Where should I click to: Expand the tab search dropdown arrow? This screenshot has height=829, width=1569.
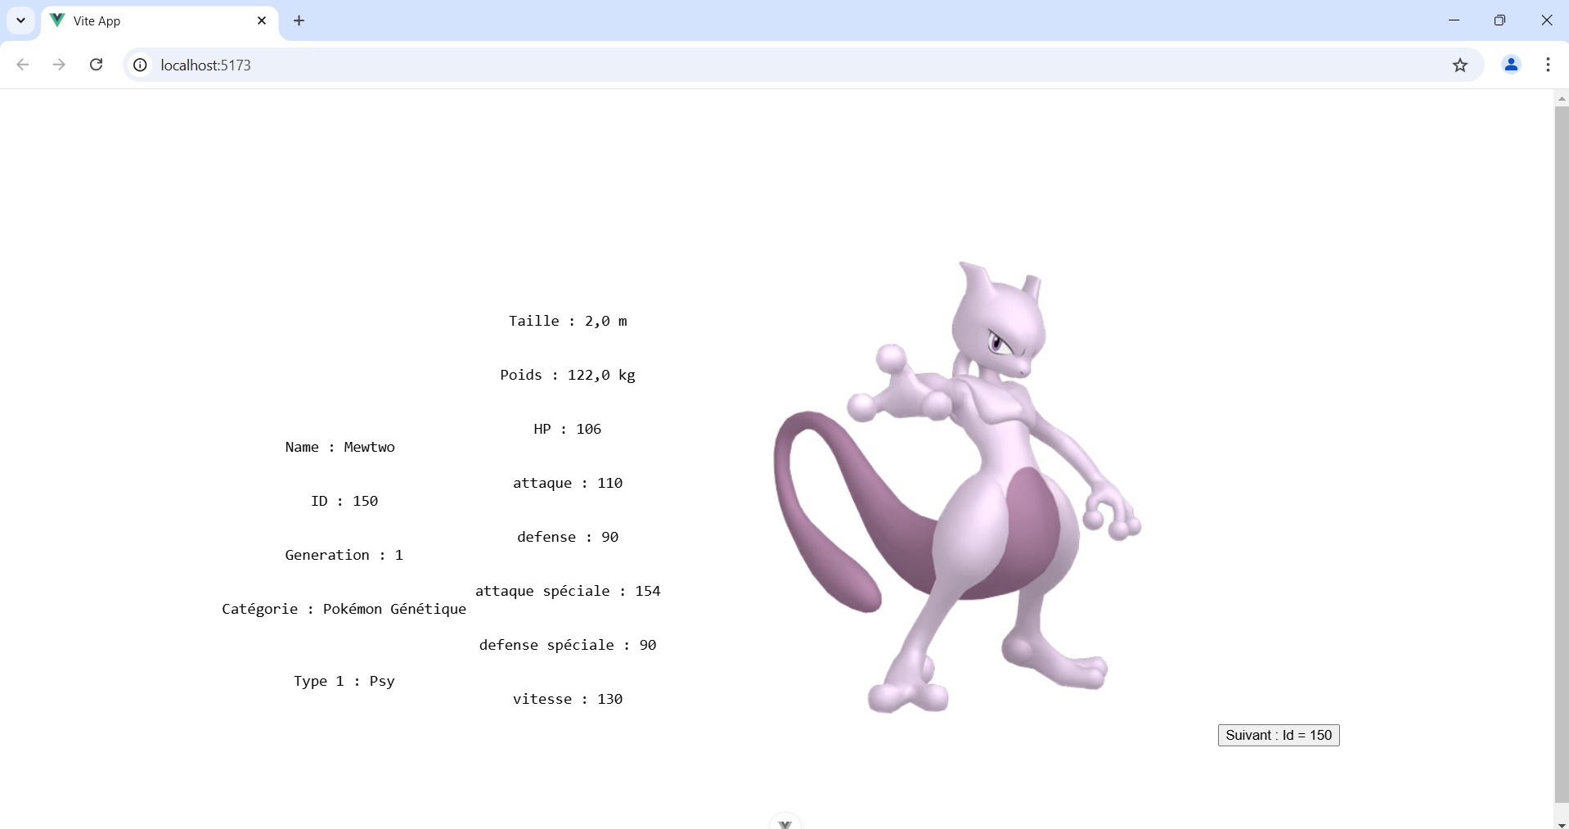[x=20, y=20]
